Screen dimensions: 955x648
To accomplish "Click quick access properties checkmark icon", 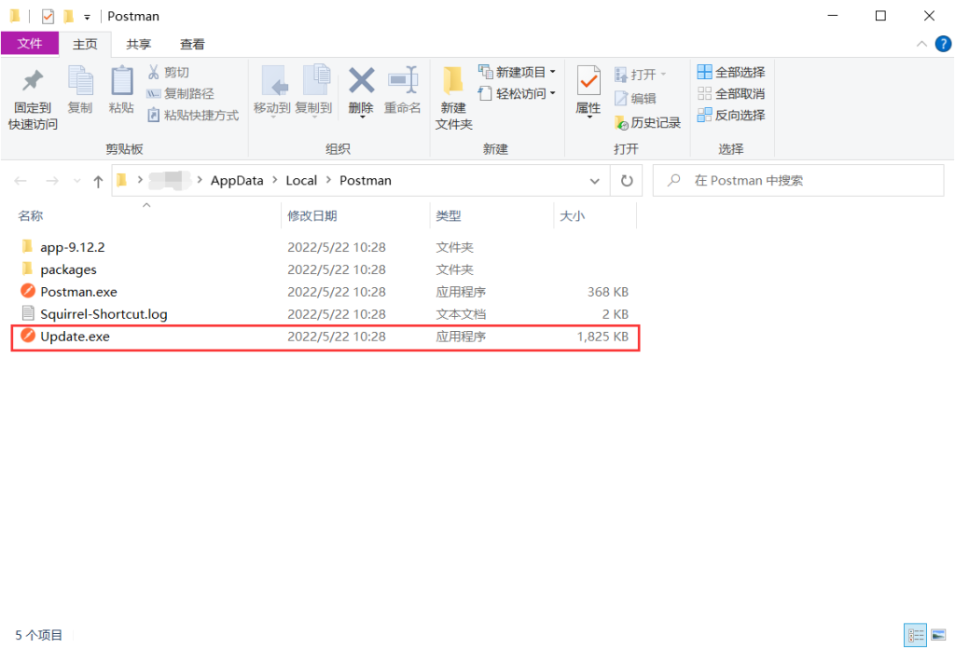I will 48,17.
